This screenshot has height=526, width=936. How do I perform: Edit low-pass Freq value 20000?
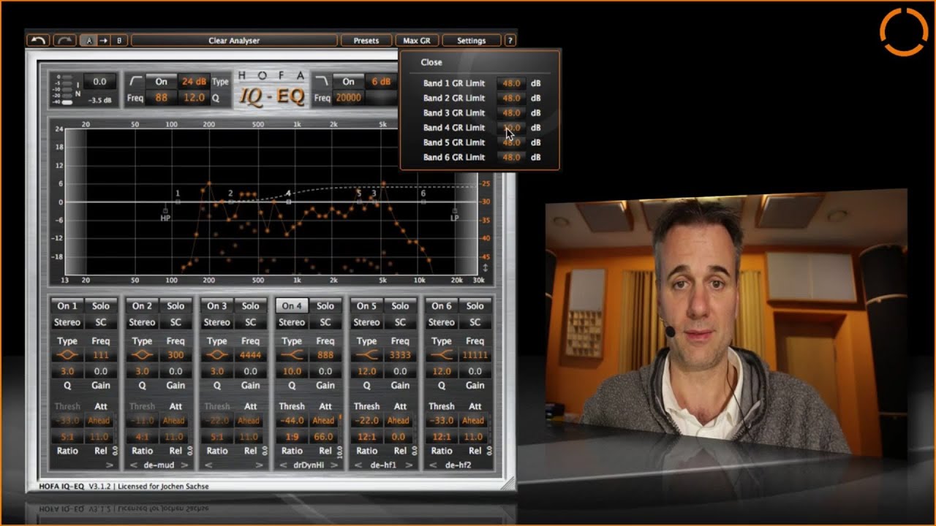(348, 97)
